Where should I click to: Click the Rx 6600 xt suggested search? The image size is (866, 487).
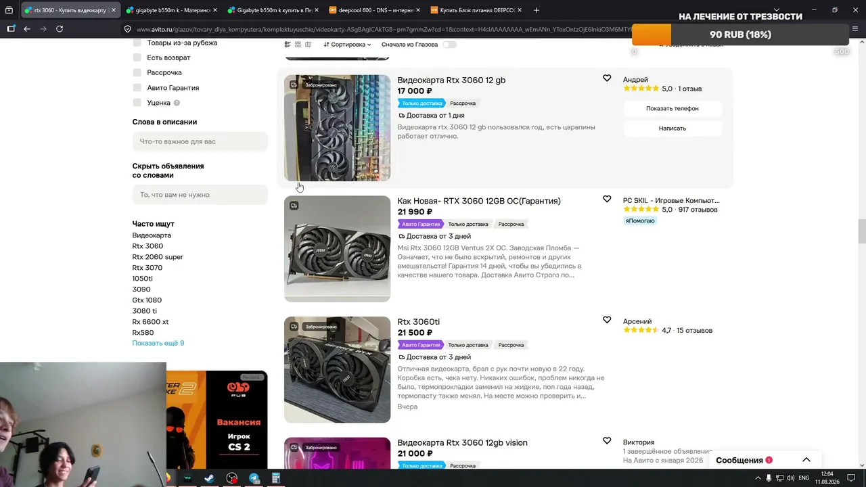coord(150,322)
